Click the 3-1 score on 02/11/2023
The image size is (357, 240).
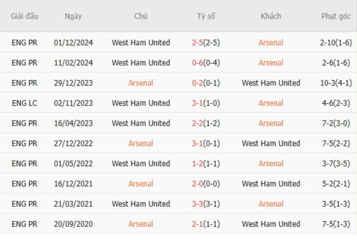(198, 103)
